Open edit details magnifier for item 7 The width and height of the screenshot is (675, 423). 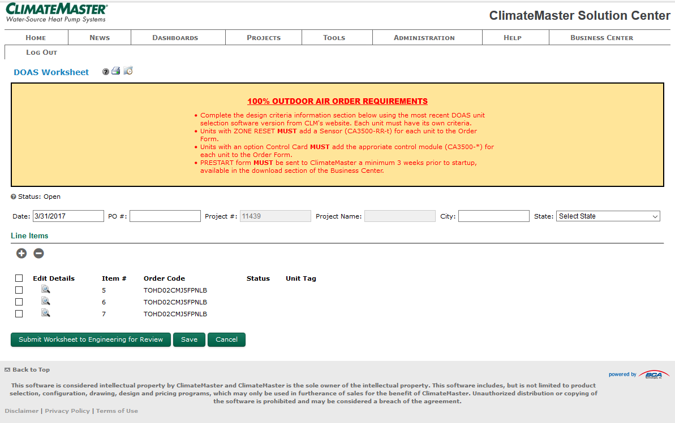click(x=46, y=313)
